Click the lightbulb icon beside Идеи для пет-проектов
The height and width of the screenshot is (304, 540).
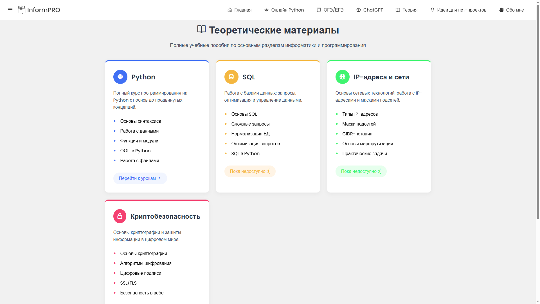coord(433,10)
